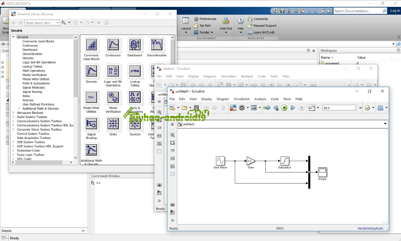Viewport: 401px width, 241px height.
Task: Open the Analysis menu in untitled1
Action: click(x=260, y=99)
